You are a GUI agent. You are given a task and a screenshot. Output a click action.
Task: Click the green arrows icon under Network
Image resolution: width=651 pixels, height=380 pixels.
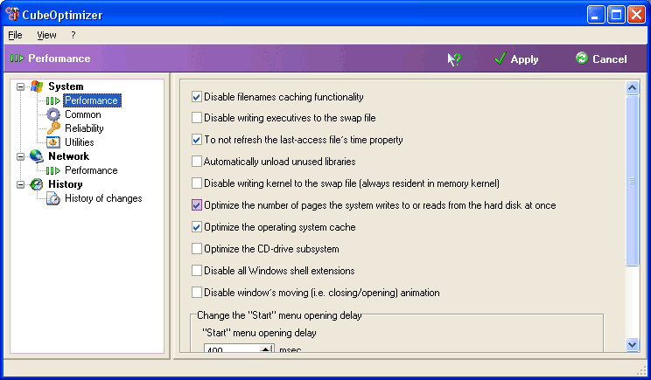53,170
